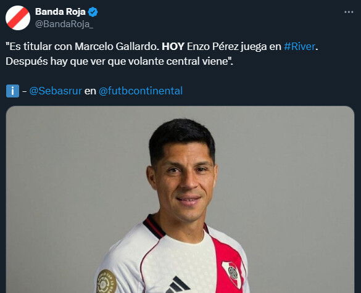Click the Adidas logo on shirt
Viewport: 361px width, 293px height.
[x=178, y=285]
